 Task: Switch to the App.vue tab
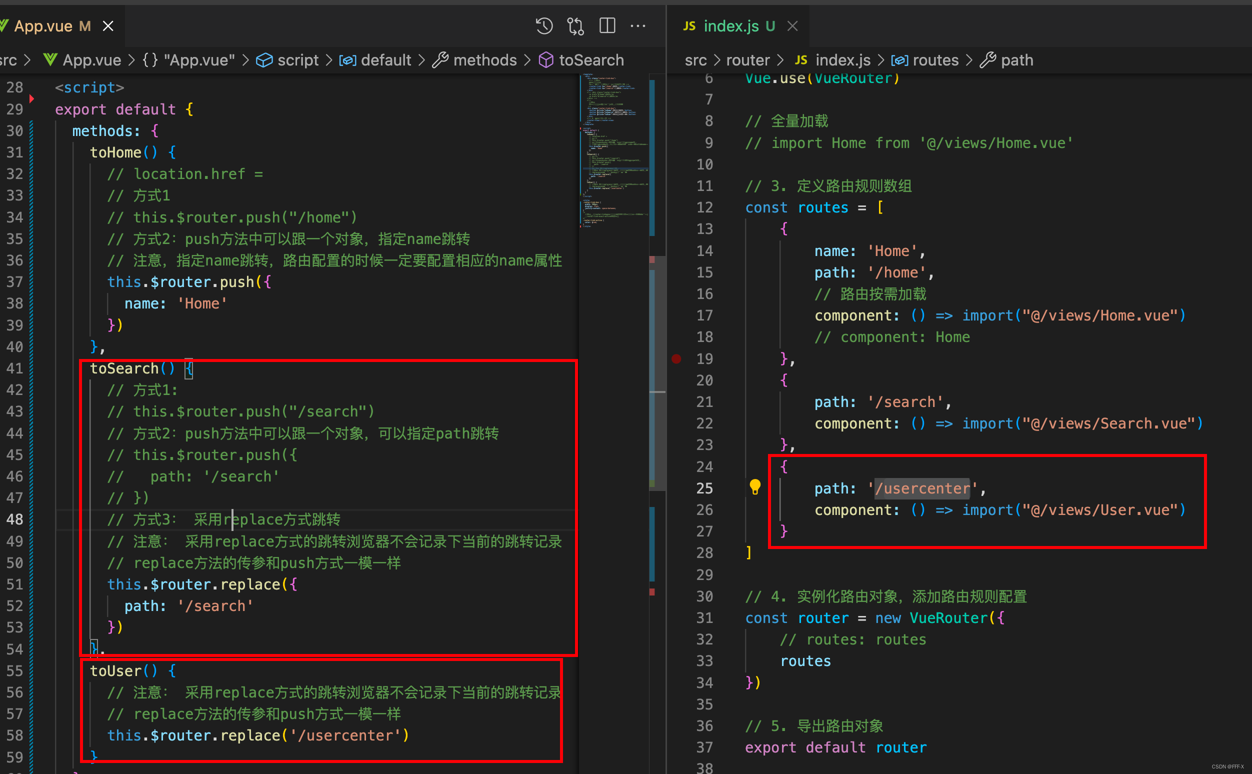[x=43, y=26]
